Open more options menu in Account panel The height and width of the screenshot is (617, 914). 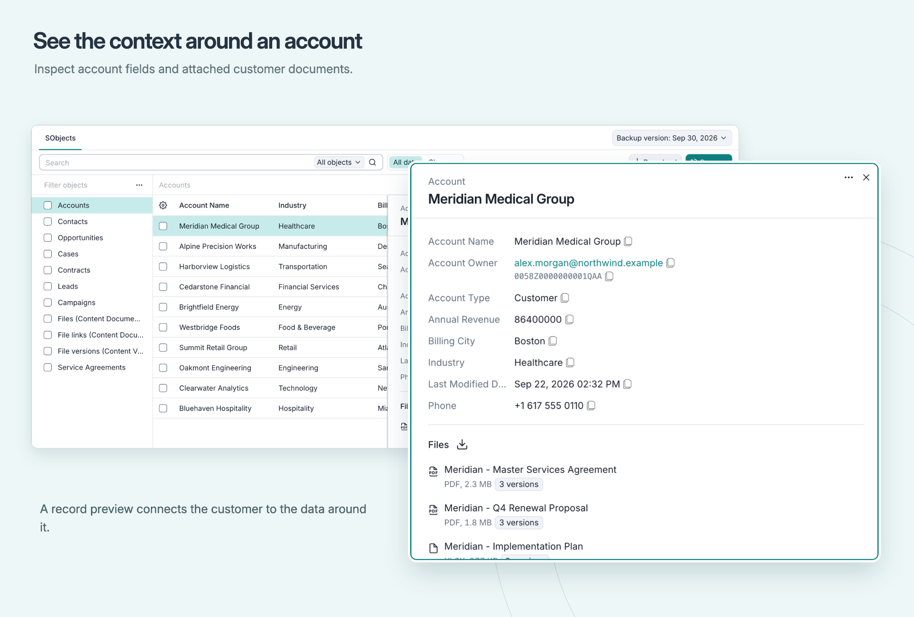(x=848, y=177)
